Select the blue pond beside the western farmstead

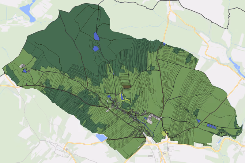tap(24, 71)
